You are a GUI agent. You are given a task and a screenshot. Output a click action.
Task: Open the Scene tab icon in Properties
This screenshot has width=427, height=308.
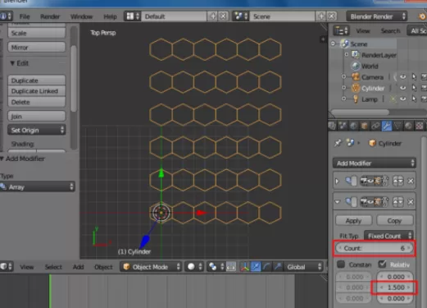[x=343, y=126]
